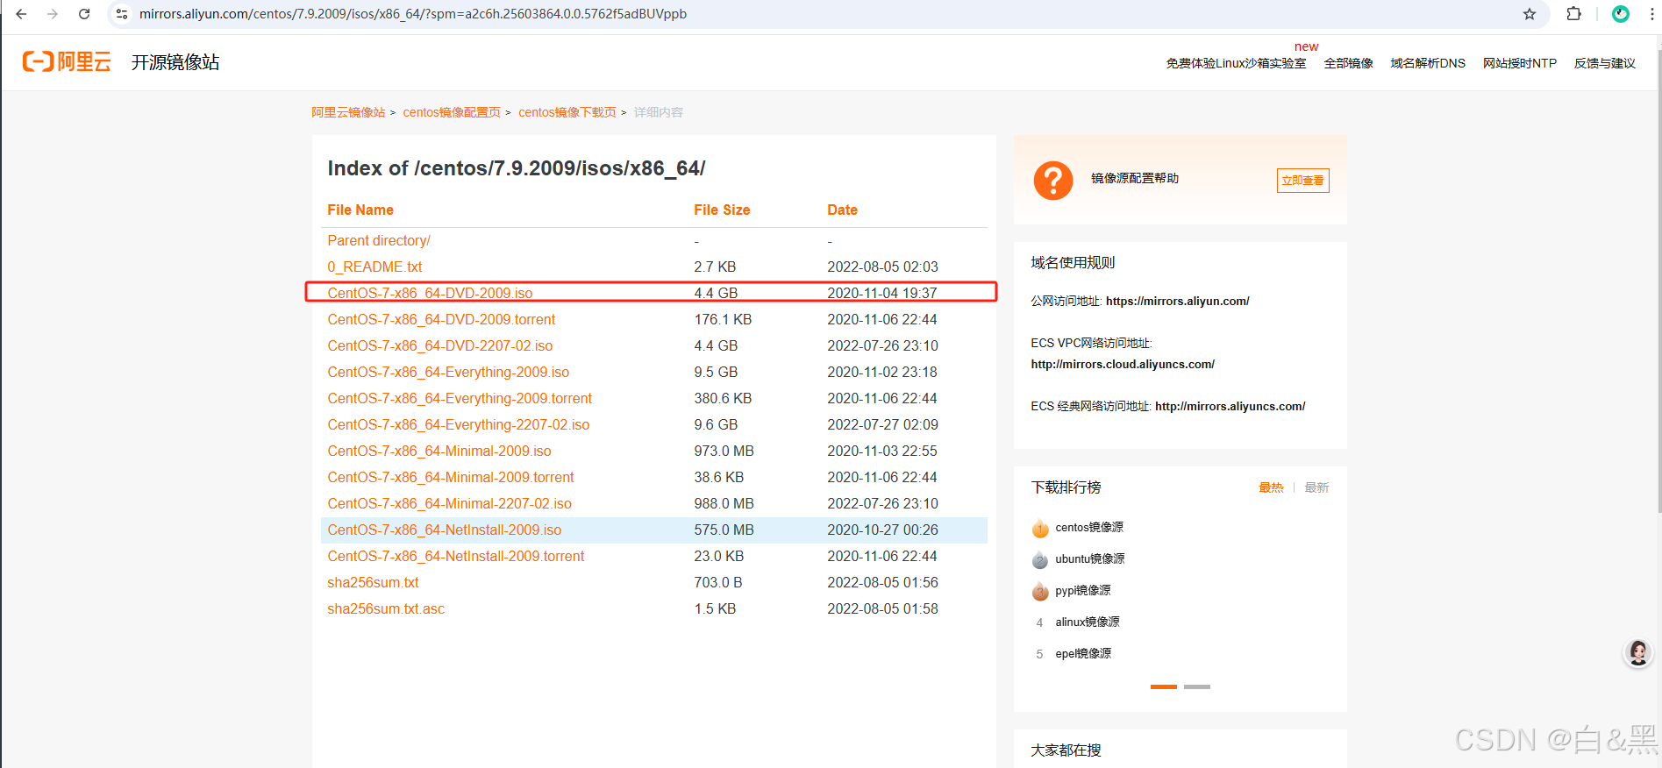The image size is (1662, 768).
Task: Click the 立即查看 button
Action: click(x=1302, y=181)
